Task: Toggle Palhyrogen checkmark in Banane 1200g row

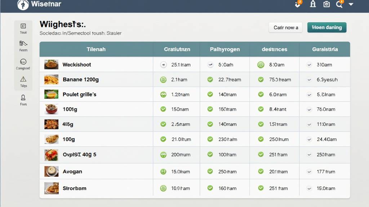Action: (210, 80)
